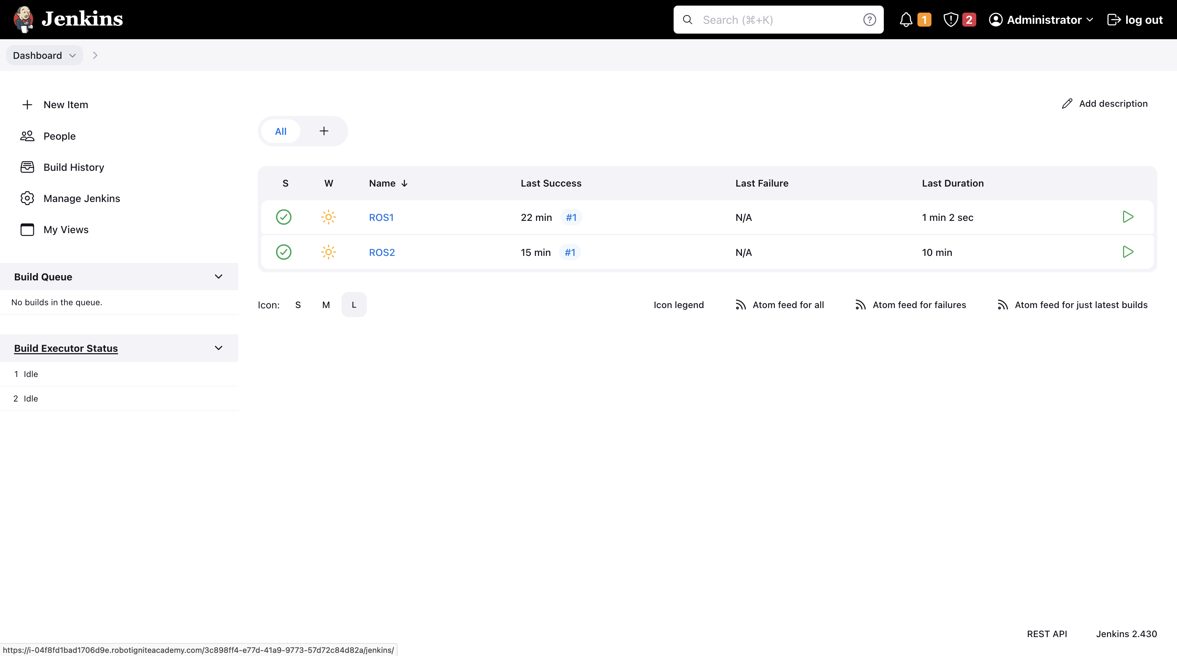Click the notifications bell icon
The image size is (1177, 656).
point(906,20)
